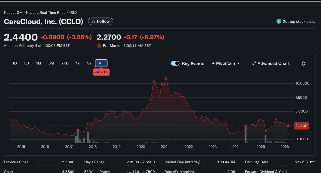Select the 6M time range
Viewport: 321px width, 173px height.
(51, 63)
